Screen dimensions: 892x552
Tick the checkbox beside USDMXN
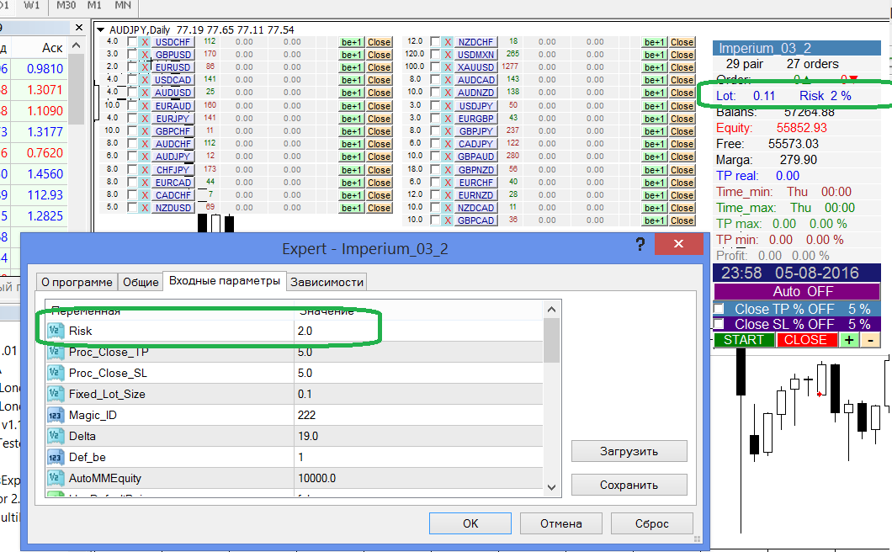(435, 55)
